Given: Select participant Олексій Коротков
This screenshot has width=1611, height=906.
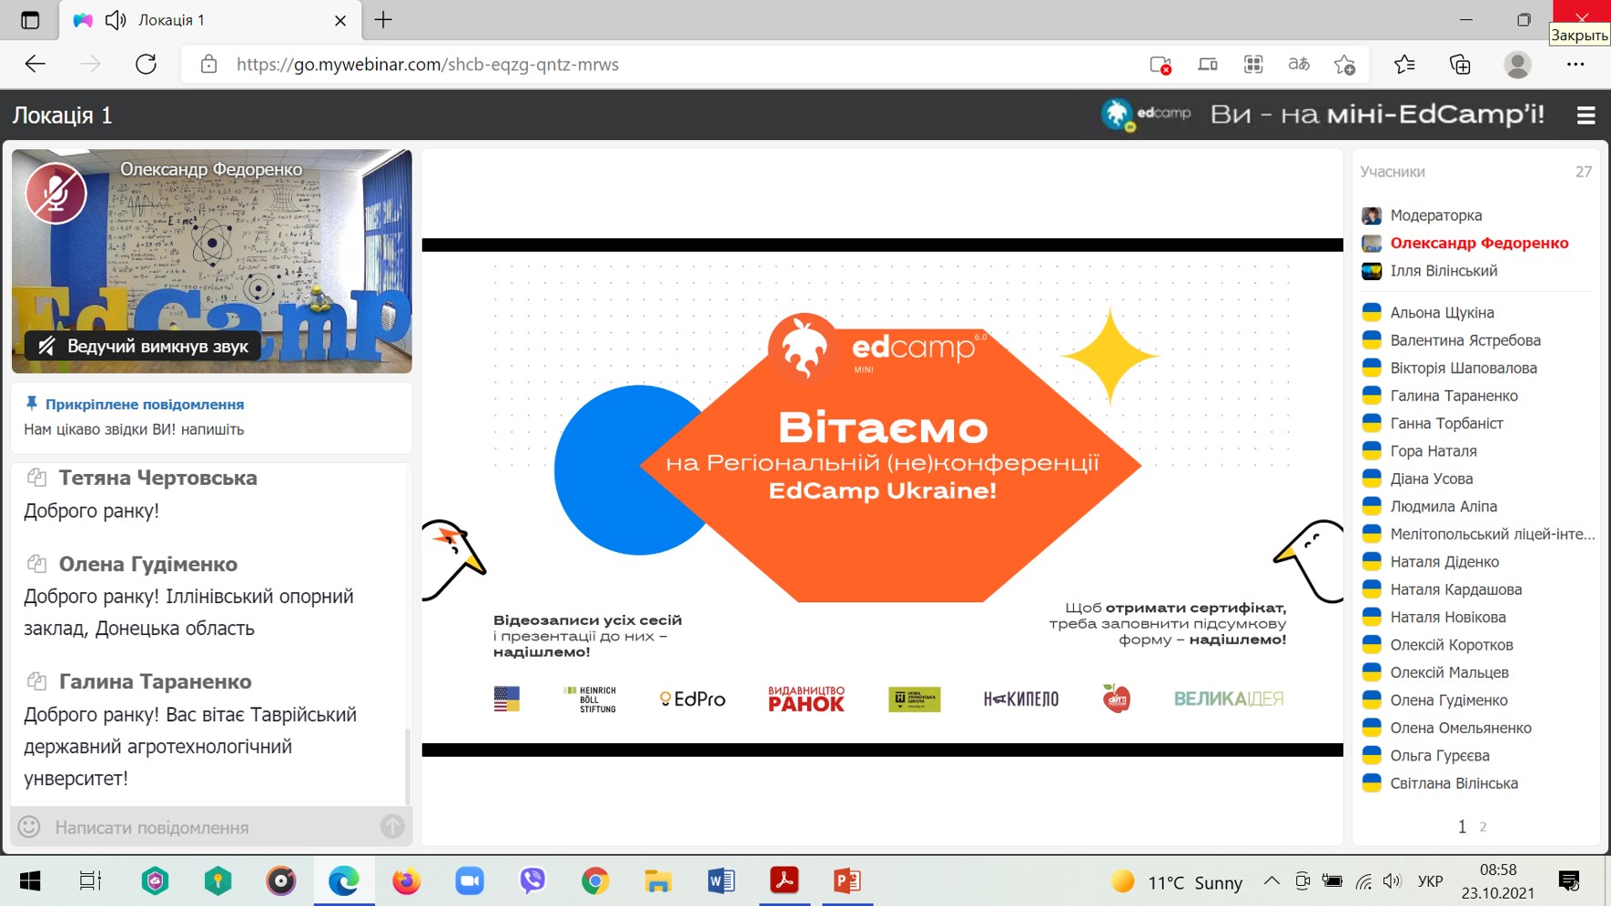Looking at the screenshot, I should click(1451, 645).
